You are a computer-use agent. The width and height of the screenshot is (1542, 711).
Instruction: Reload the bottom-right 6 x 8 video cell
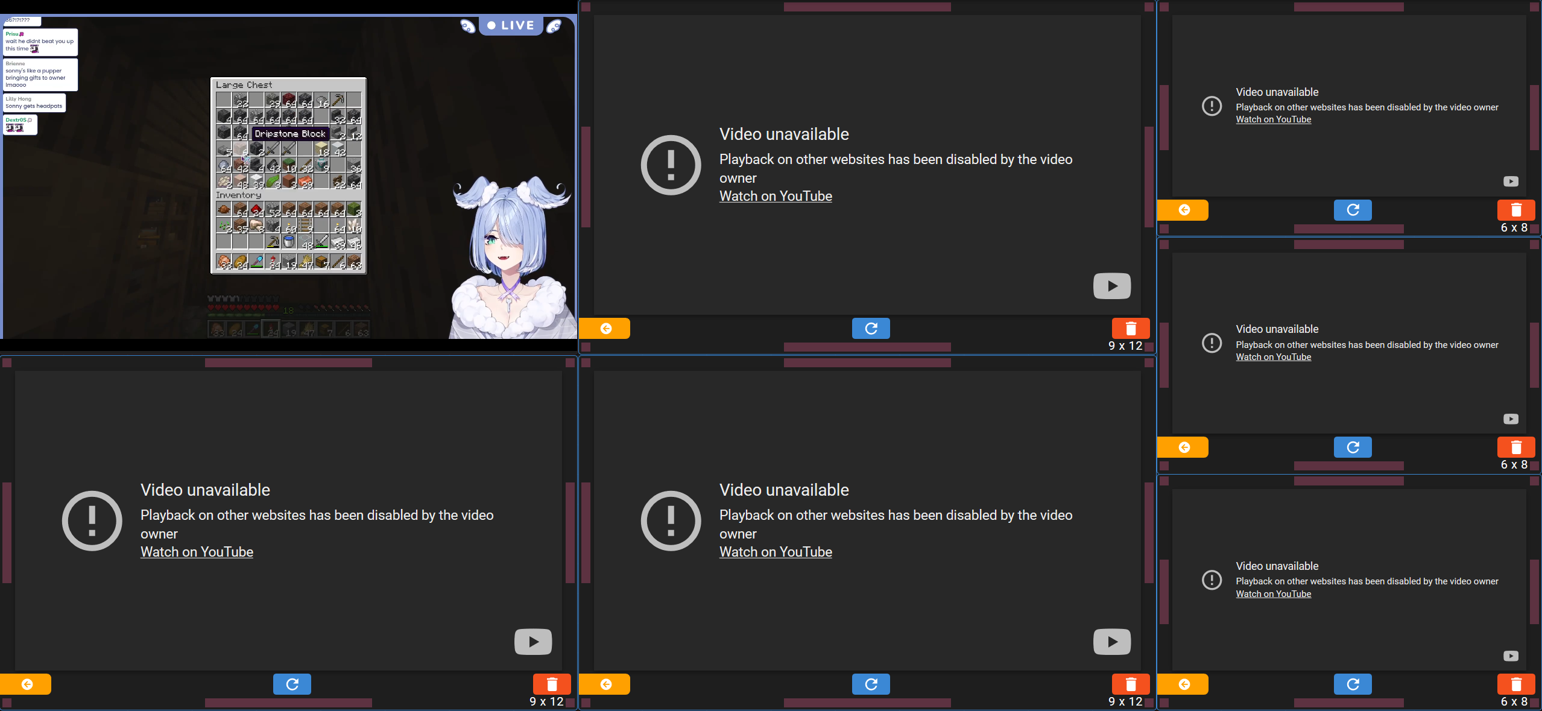click(x=1353, y=684)
